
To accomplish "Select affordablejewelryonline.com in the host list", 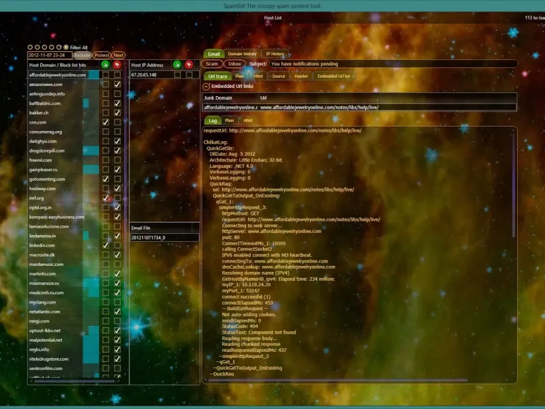I will click(x=58, y=75).
